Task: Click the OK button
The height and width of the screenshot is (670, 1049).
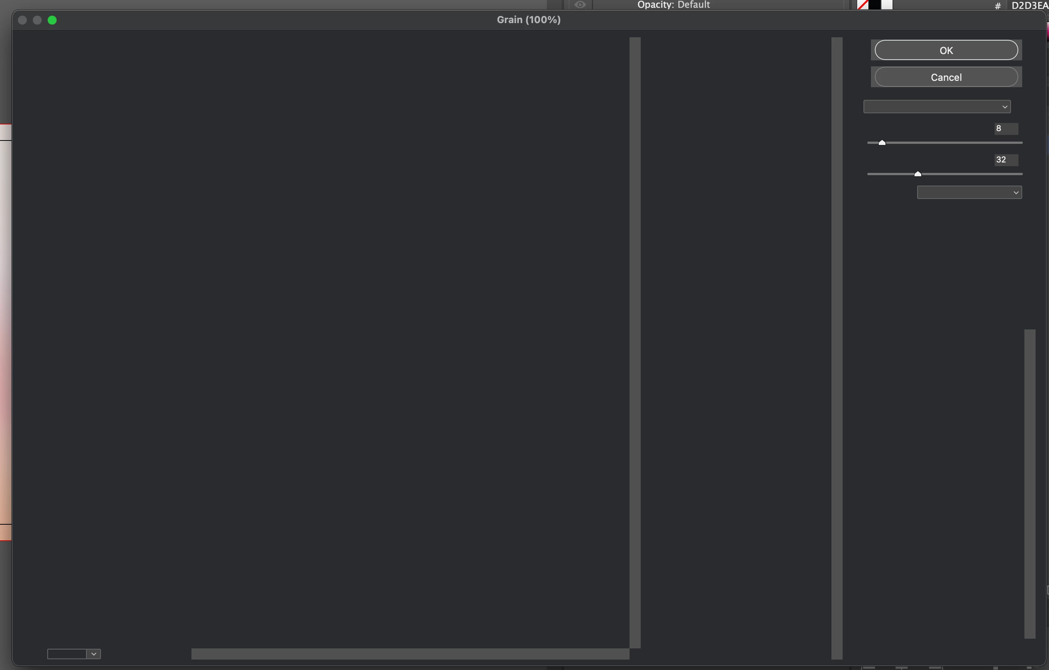Action: [946, 50]
